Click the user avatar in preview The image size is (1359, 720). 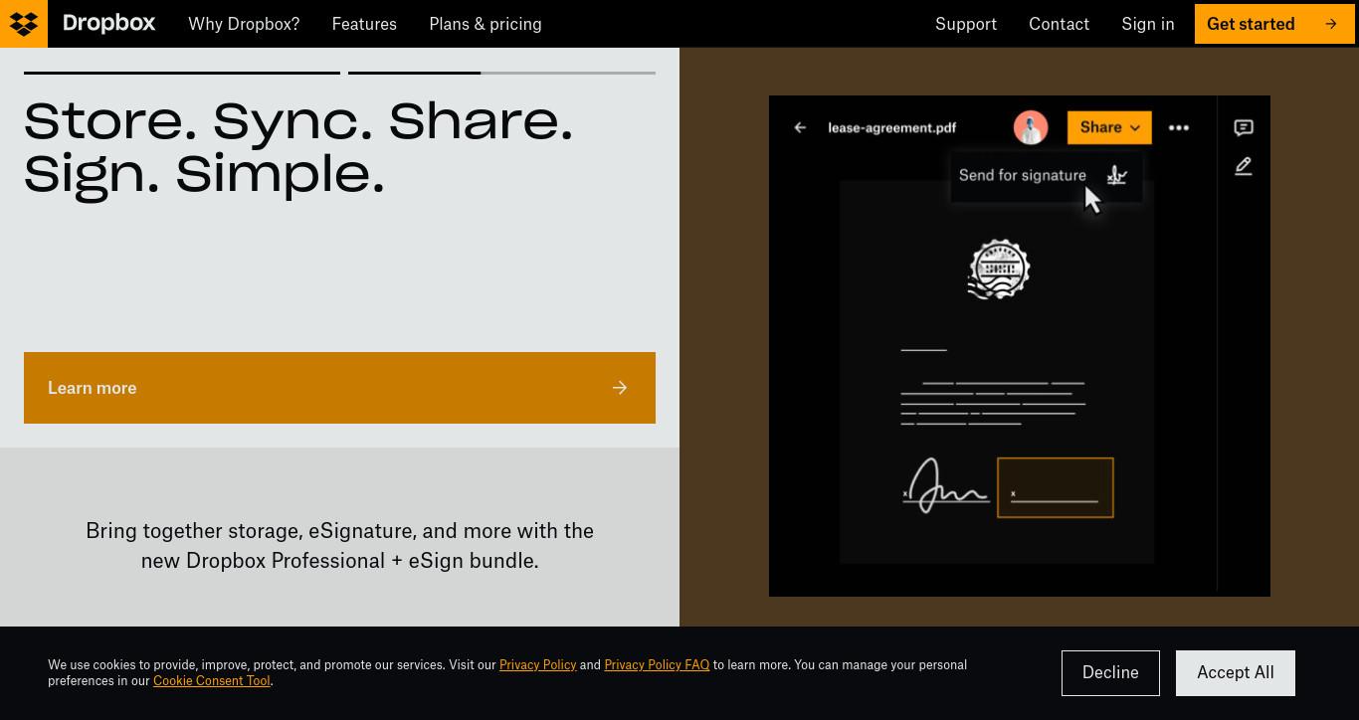click(1031, 127)
